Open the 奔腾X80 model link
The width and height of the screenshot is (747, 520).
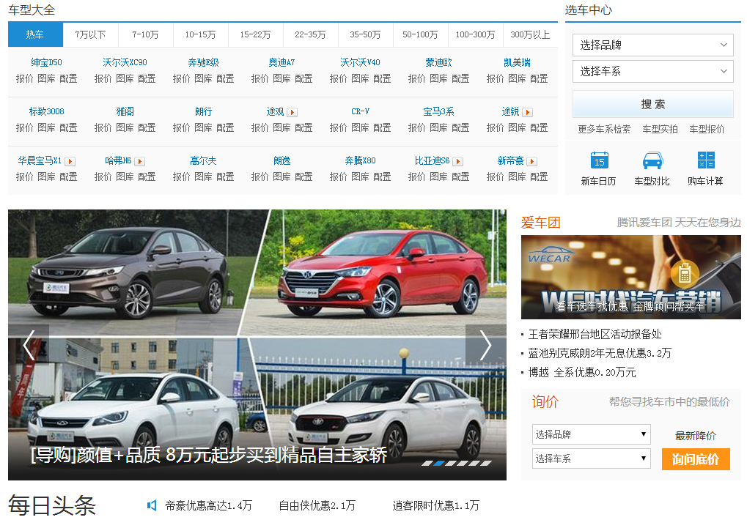(x=360, y=161)
